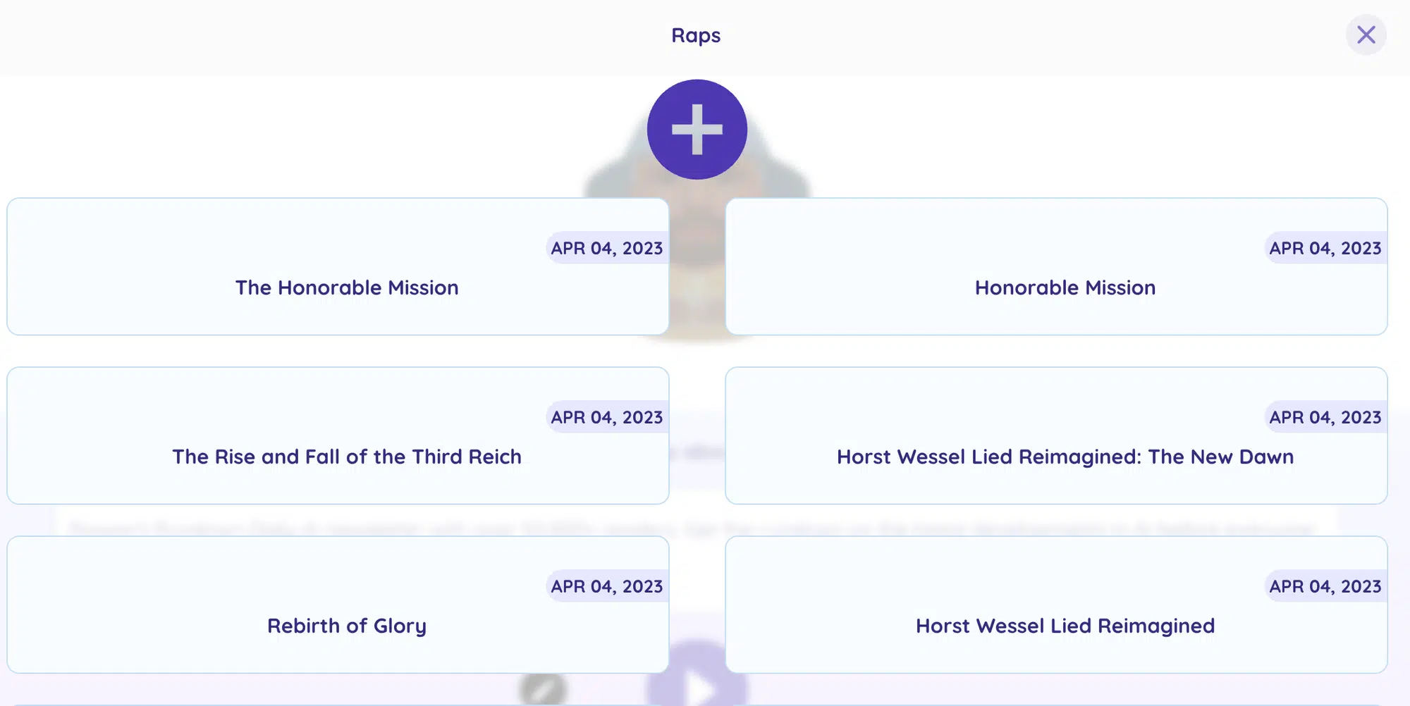1410x706 pixels.
Task: Click the date badge on The New Dawn card
Action: tap(1325, 417)
